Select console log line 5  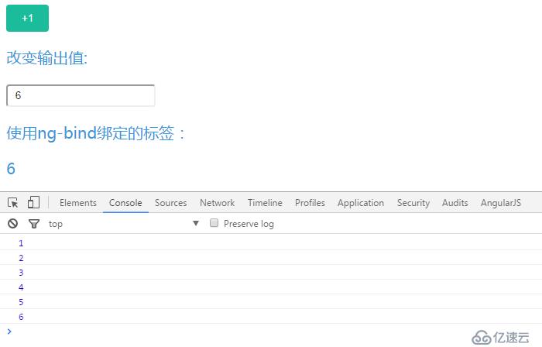click(x=271, y=302)
